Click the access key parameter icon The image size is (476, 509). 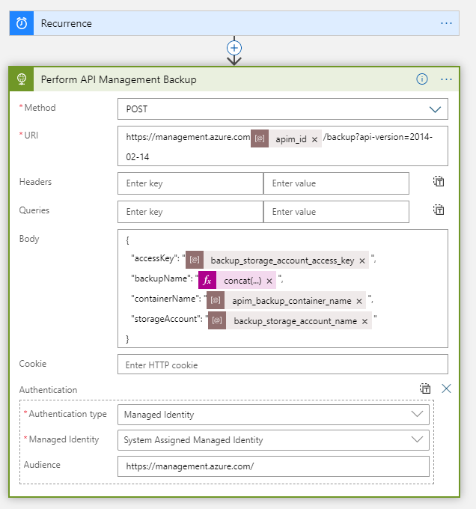point(195,260)
